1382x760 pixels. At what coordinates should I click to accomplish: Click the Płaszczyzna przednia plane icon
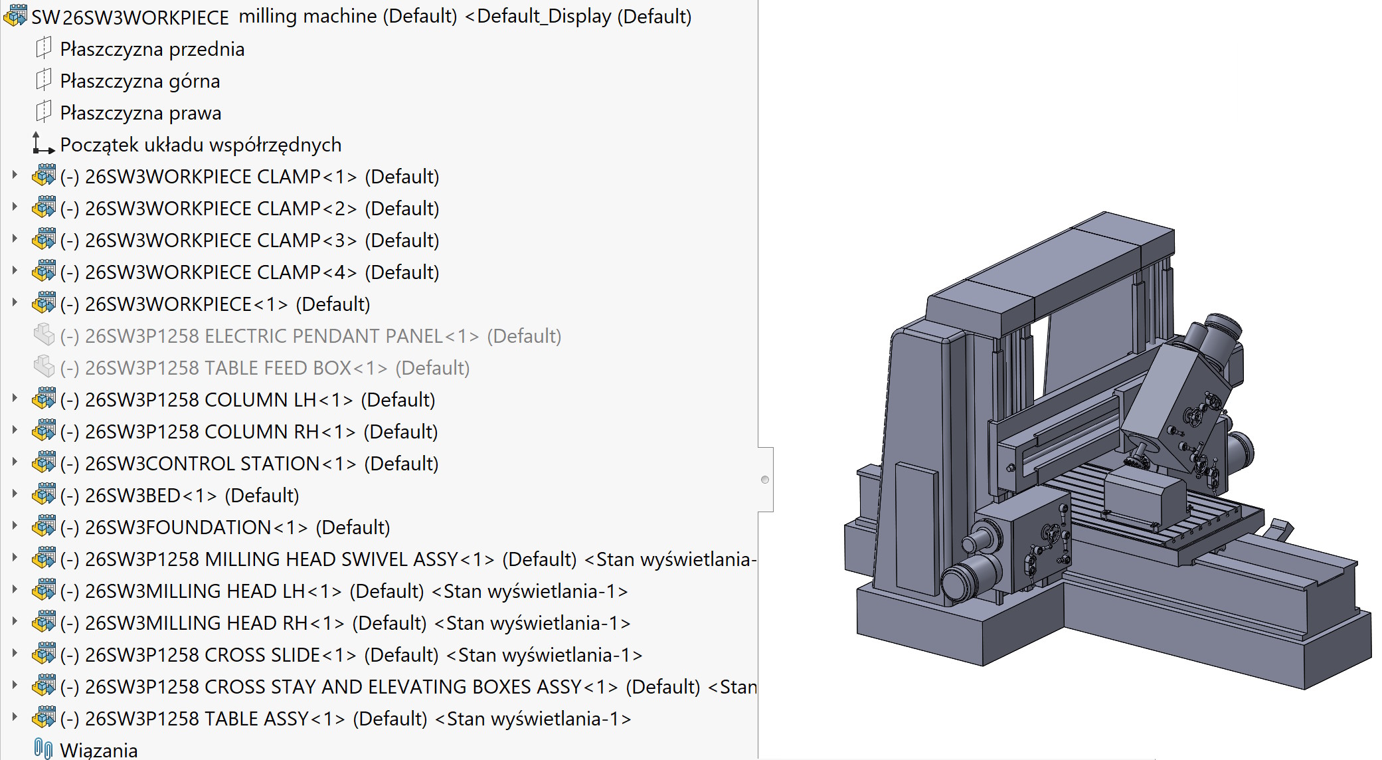coord(43,48)
